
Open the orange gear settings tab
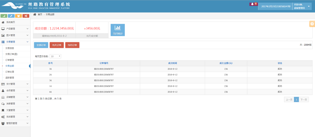coord(312,24)
